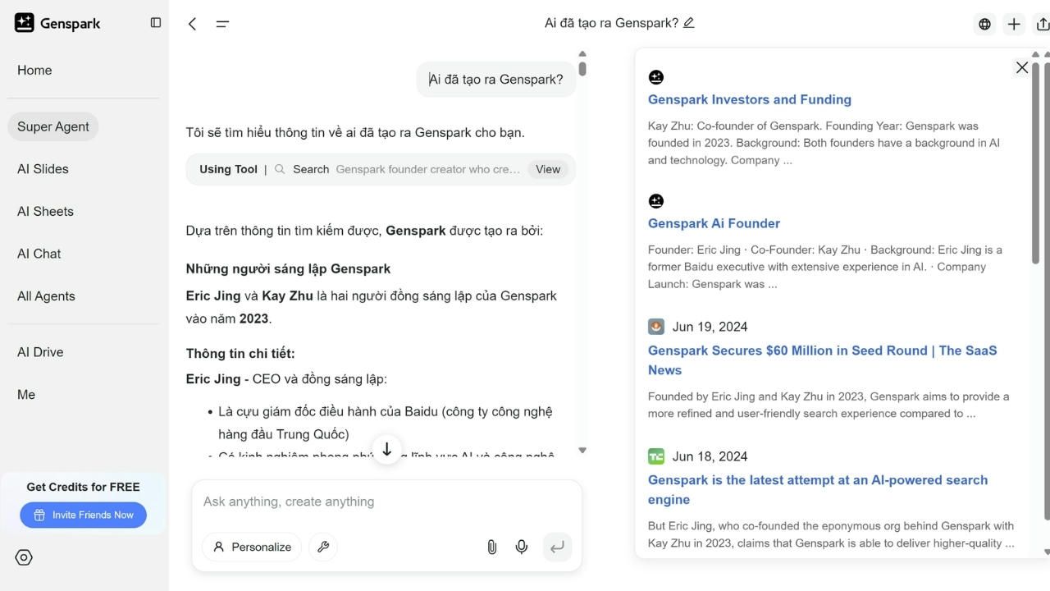Viewport: 1050px width, 591px height.
Task: Click favicon above Genspark Investors and Funding
Action: tap(655, 77)
